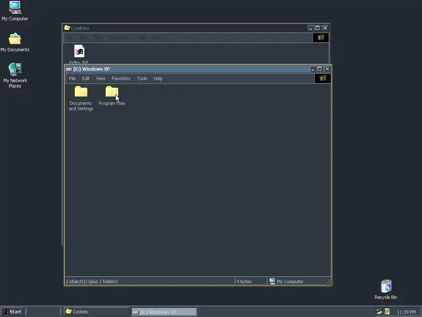This screenshot has width=422, height=317.
Task: Click the yellow tray icon beside clock
Action: [387, 312]
